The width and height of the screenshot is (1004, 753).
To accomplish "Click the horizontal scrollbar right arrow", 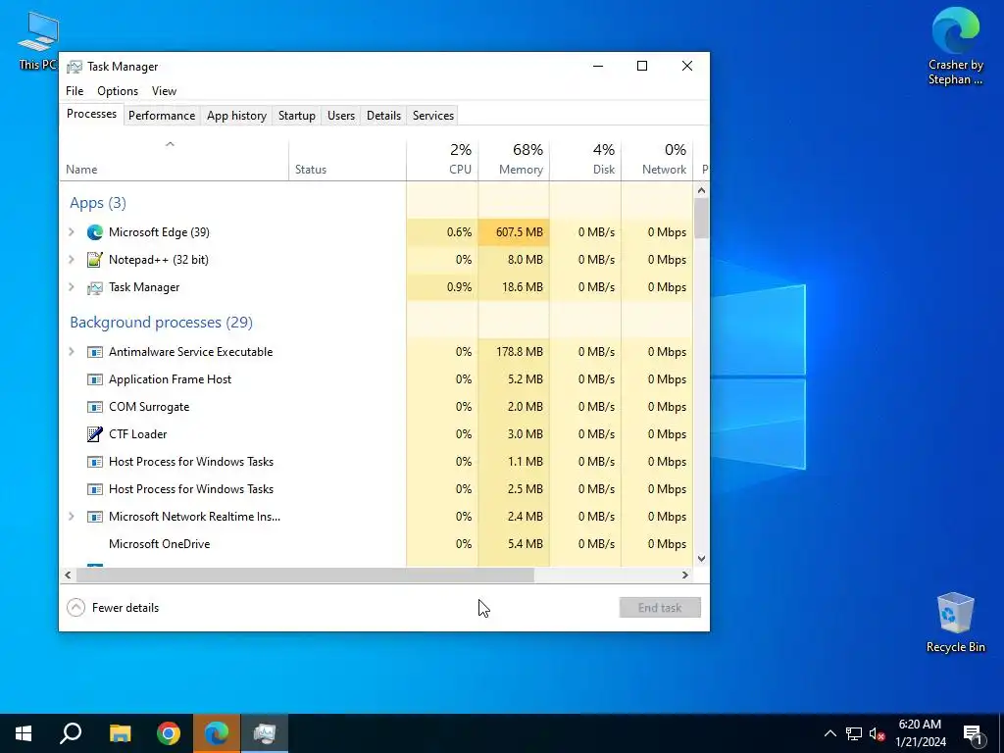I will click(x=685, y=575).
